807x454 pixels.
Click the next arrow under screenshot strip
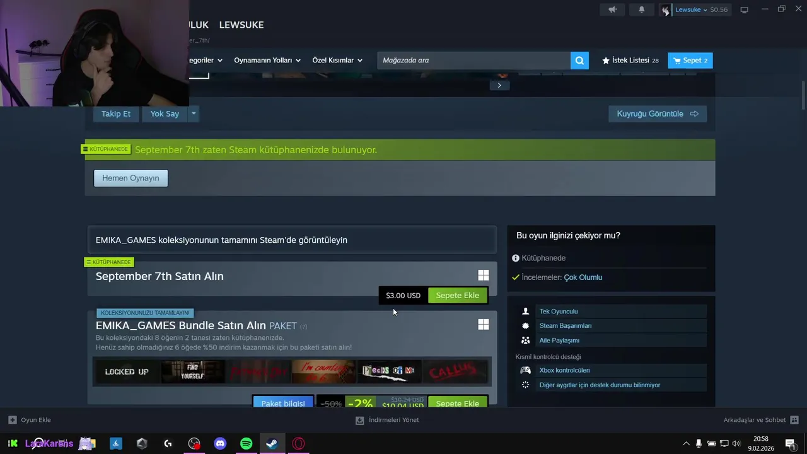(x=499, y=85)
